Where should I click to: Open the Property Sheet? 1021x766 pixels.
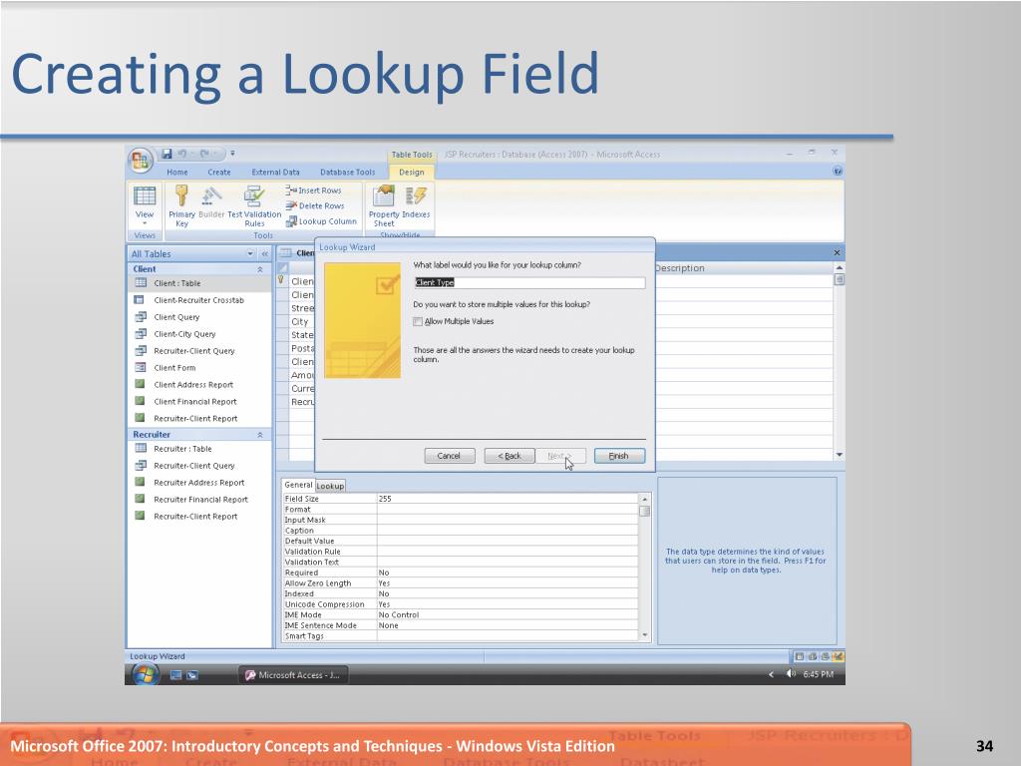pos(384,205)
